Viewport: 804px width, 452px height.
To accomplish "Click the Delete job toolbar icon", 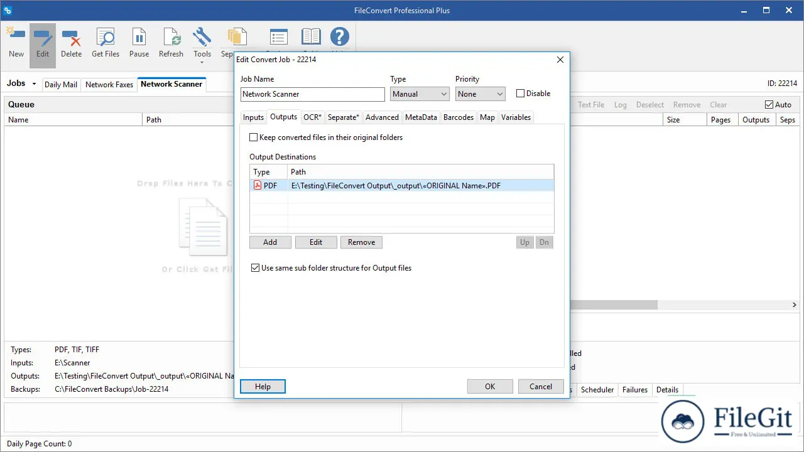I will pyautogui.click(x=71, y=43).
